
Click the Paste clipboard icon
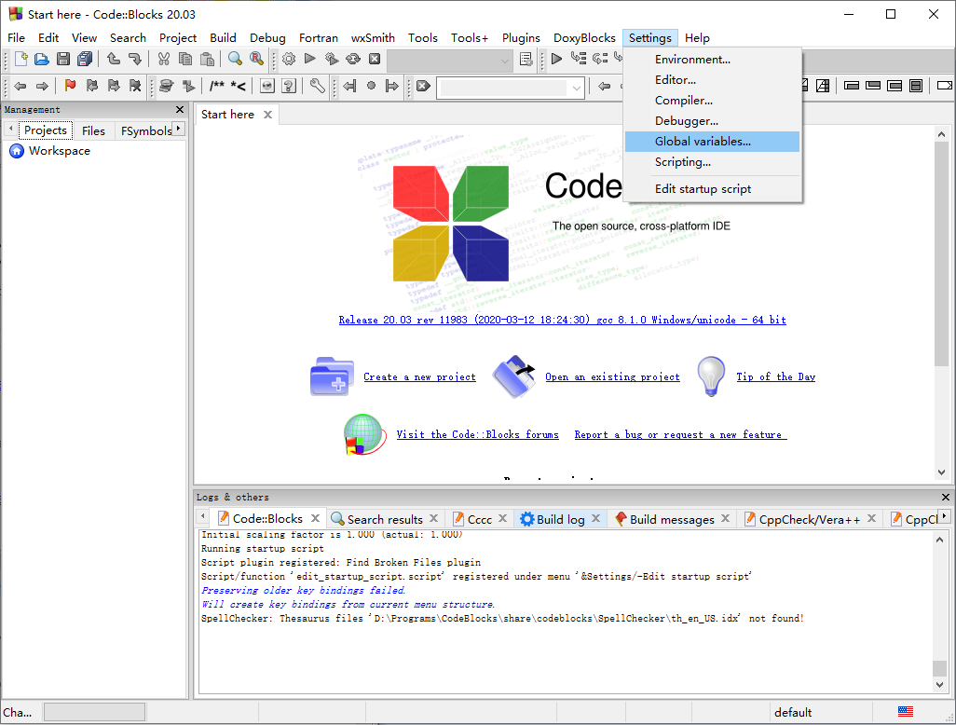coord(207,59)
